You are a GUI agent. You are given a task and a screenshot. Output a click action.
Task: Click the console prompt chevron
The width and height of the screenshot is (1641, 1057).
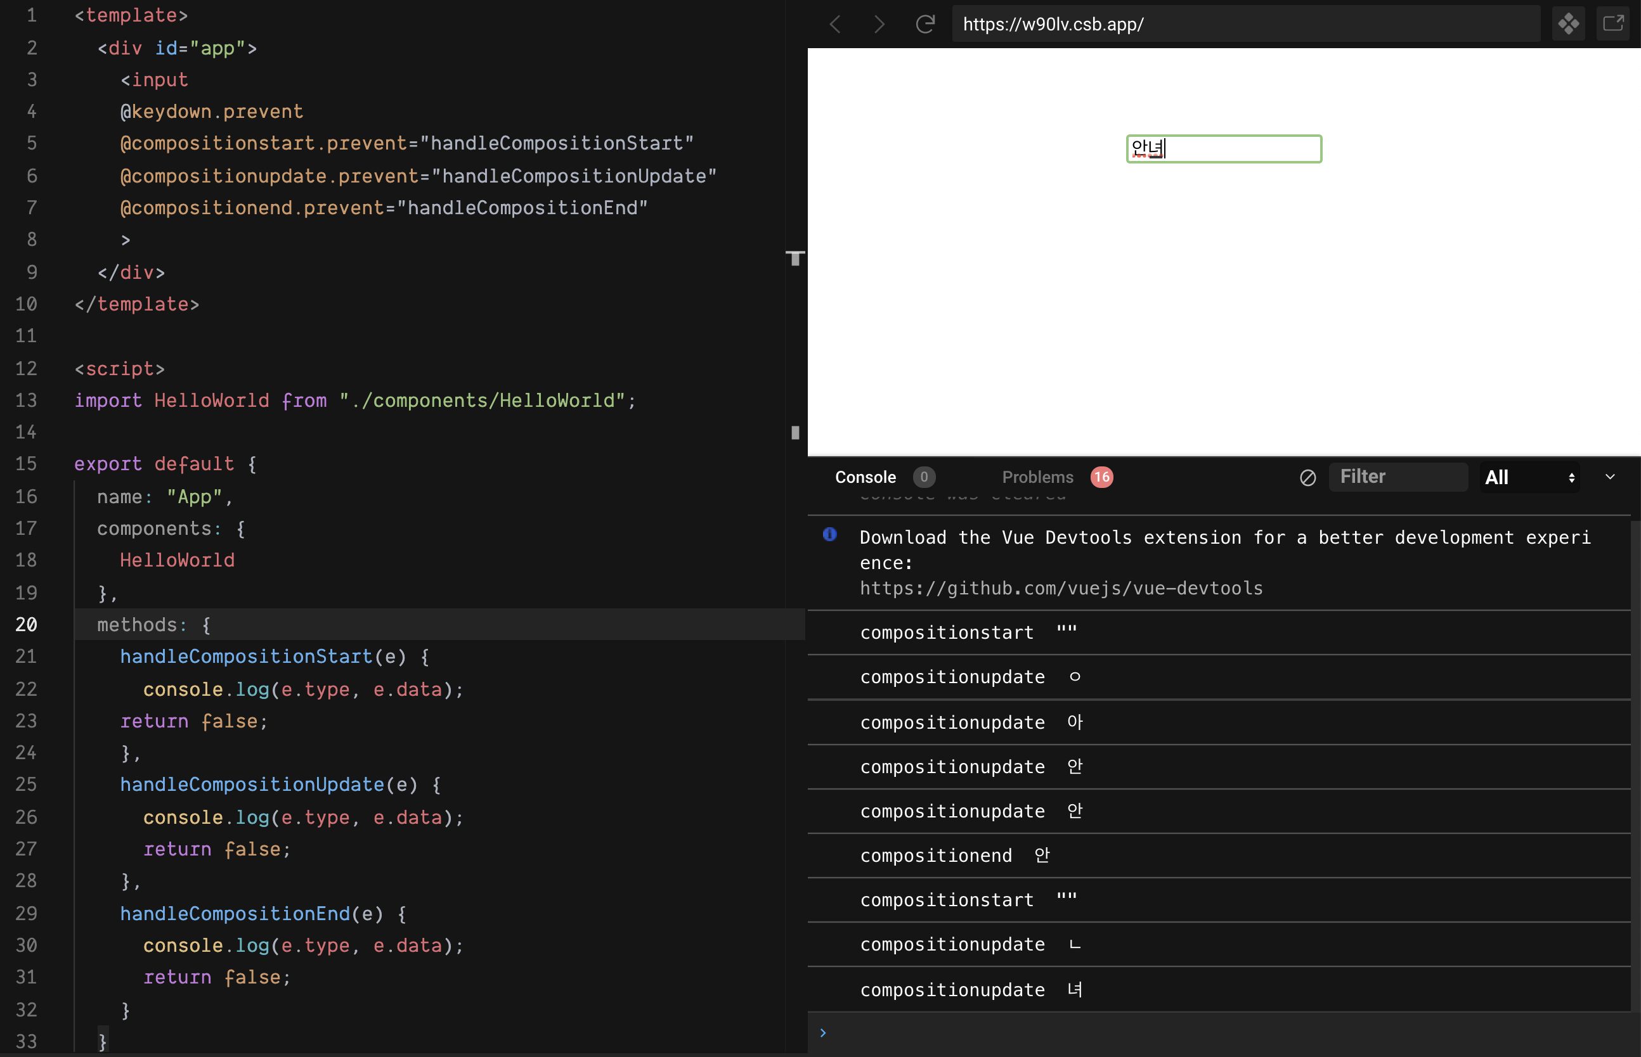pyautogui.click(x=822, y=1033)
